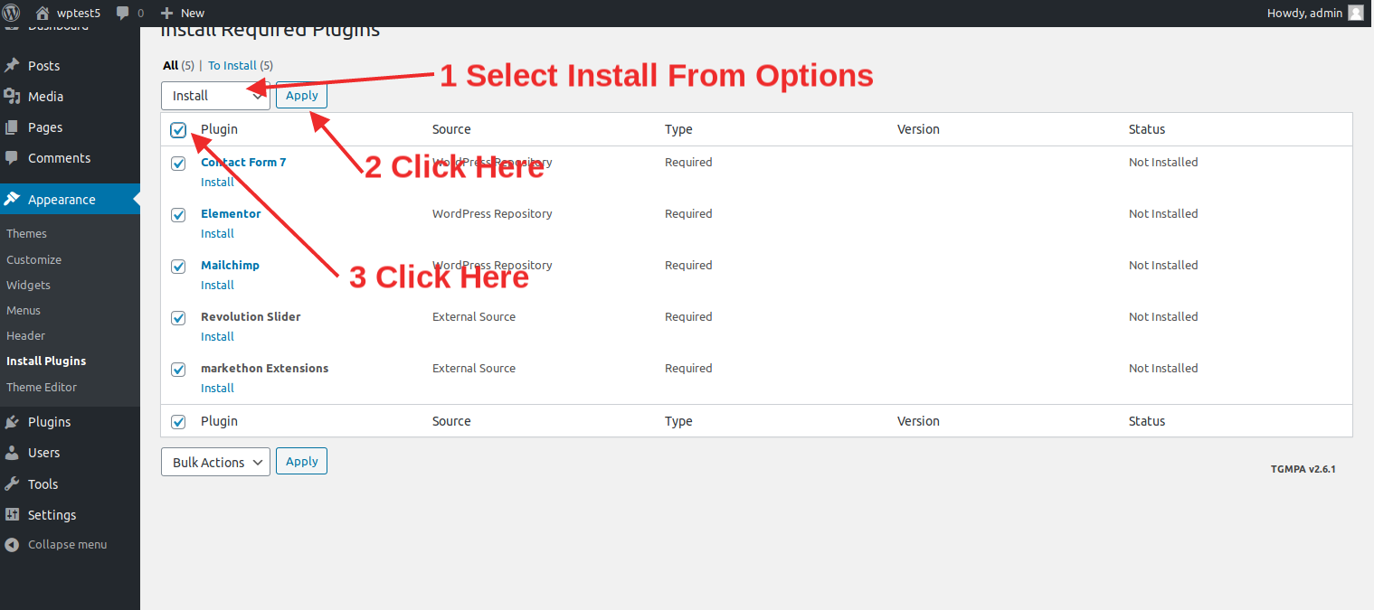Uncheck the Elementor plugin checkbox
Viewport: 1374px width, 610px height.
click(x=178, y=215)
